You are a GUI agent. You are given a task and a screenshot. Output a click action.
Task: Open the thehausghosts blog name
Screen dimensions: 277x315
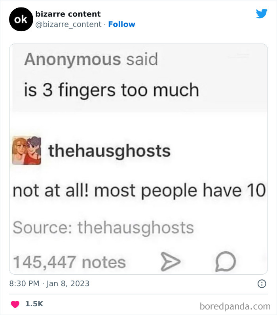pos(110,151)
